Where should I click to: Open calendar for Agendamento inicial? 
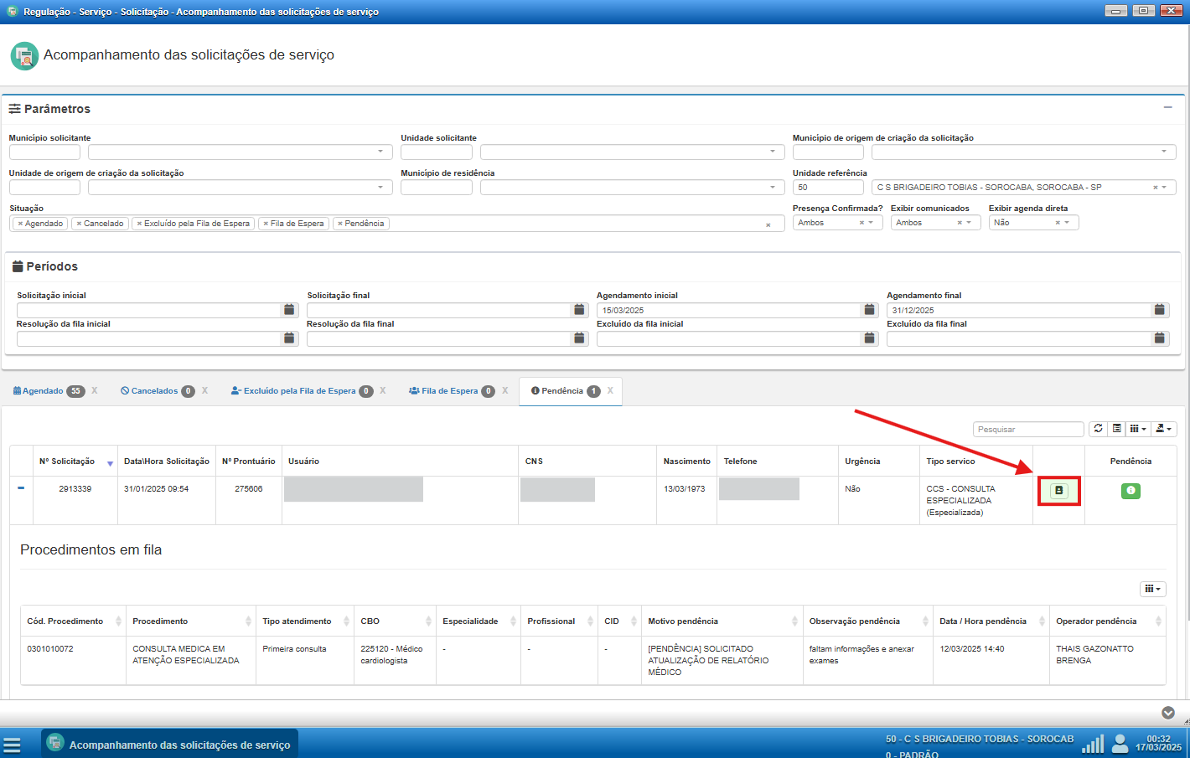tap(869, 310)
